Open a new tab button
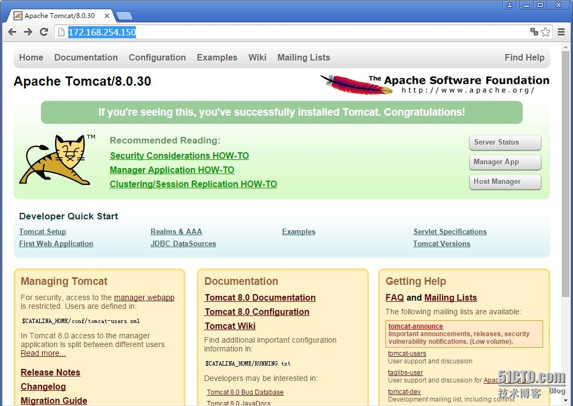Screen dimensions: 573x406 [x=124, y=16]
